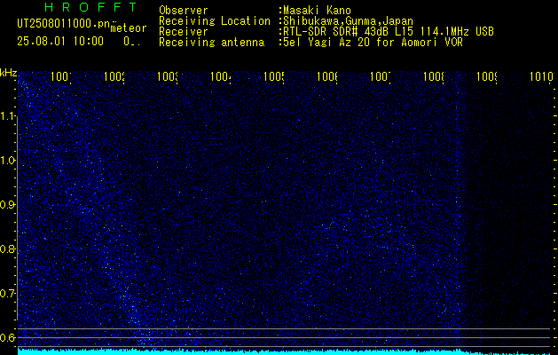
Task: Click the 0.6 frequency axis label
Action: pos(7,337)
